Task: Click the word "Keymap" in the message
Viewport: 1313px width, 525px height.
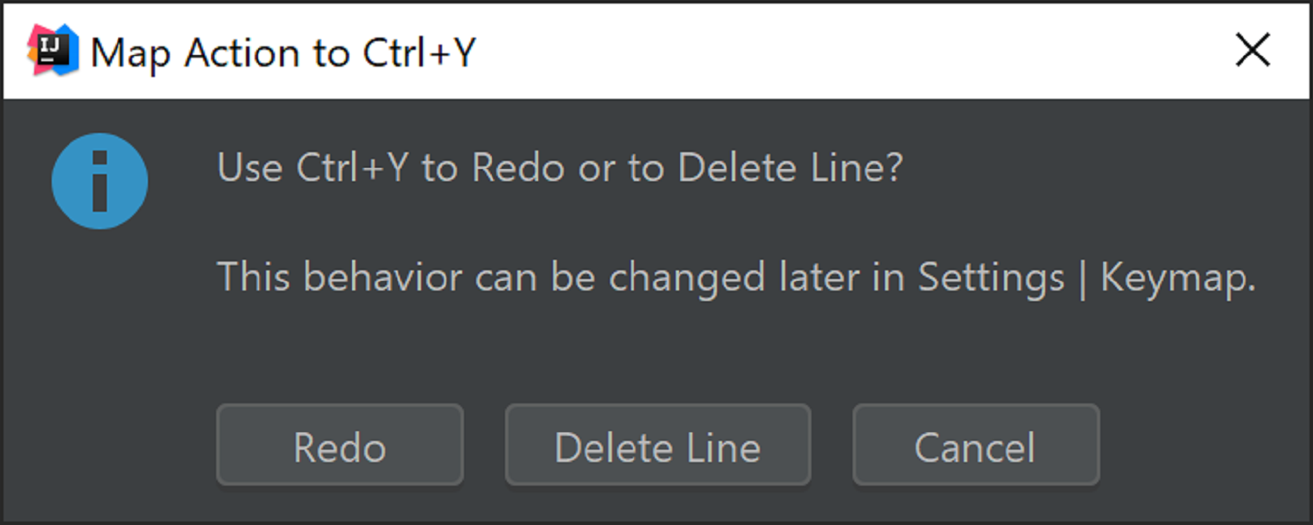Action: [x=1177, y=278]
